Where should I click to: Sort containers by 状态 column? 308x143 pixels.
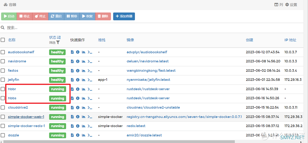(x=55, y=37)
